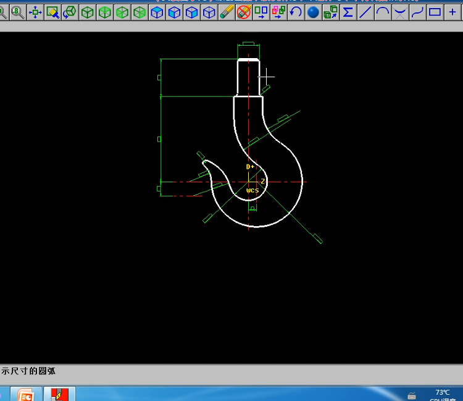Pick the Spline curve tool
Image resolution: width=463 pixels, height=401 pixels.
tap(417, 12)
